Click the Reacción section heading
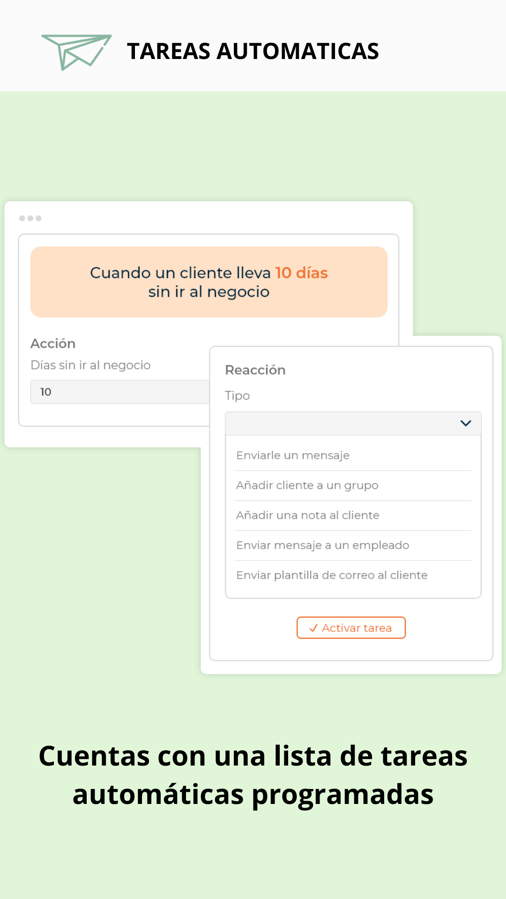This screenshot has width=506, height=899. coord(255,370)
